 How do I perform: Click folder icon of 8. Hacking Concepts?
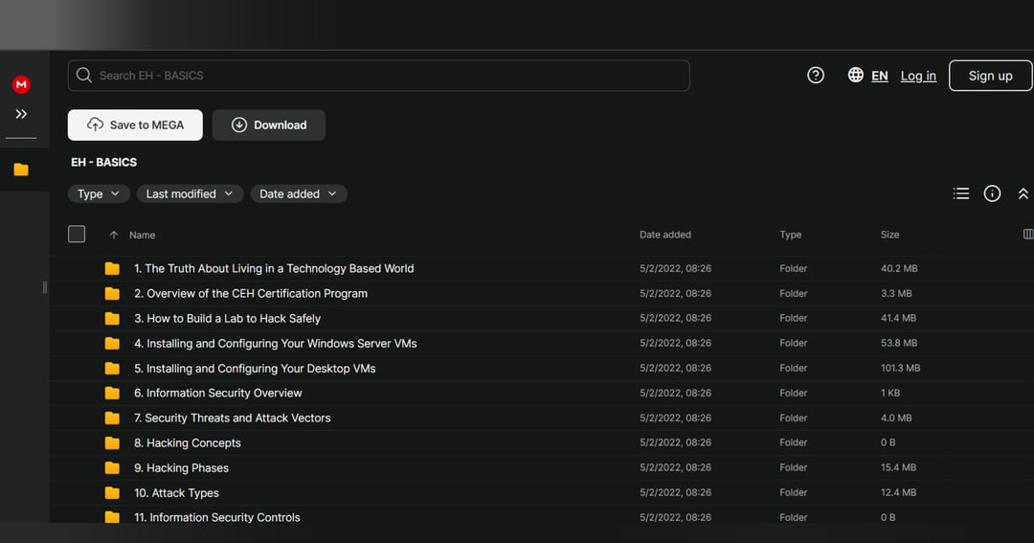click(x=112, y=442)
